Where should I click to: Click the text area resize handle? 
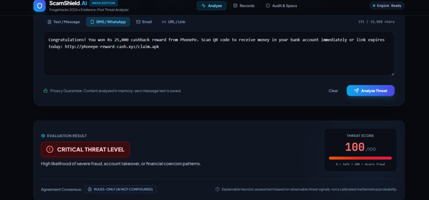tap(392, 74)
